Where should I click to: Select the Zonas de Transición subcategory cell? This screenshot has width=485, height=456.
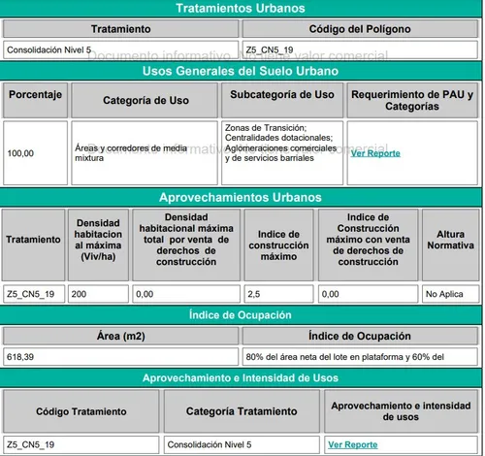[282, 153]
